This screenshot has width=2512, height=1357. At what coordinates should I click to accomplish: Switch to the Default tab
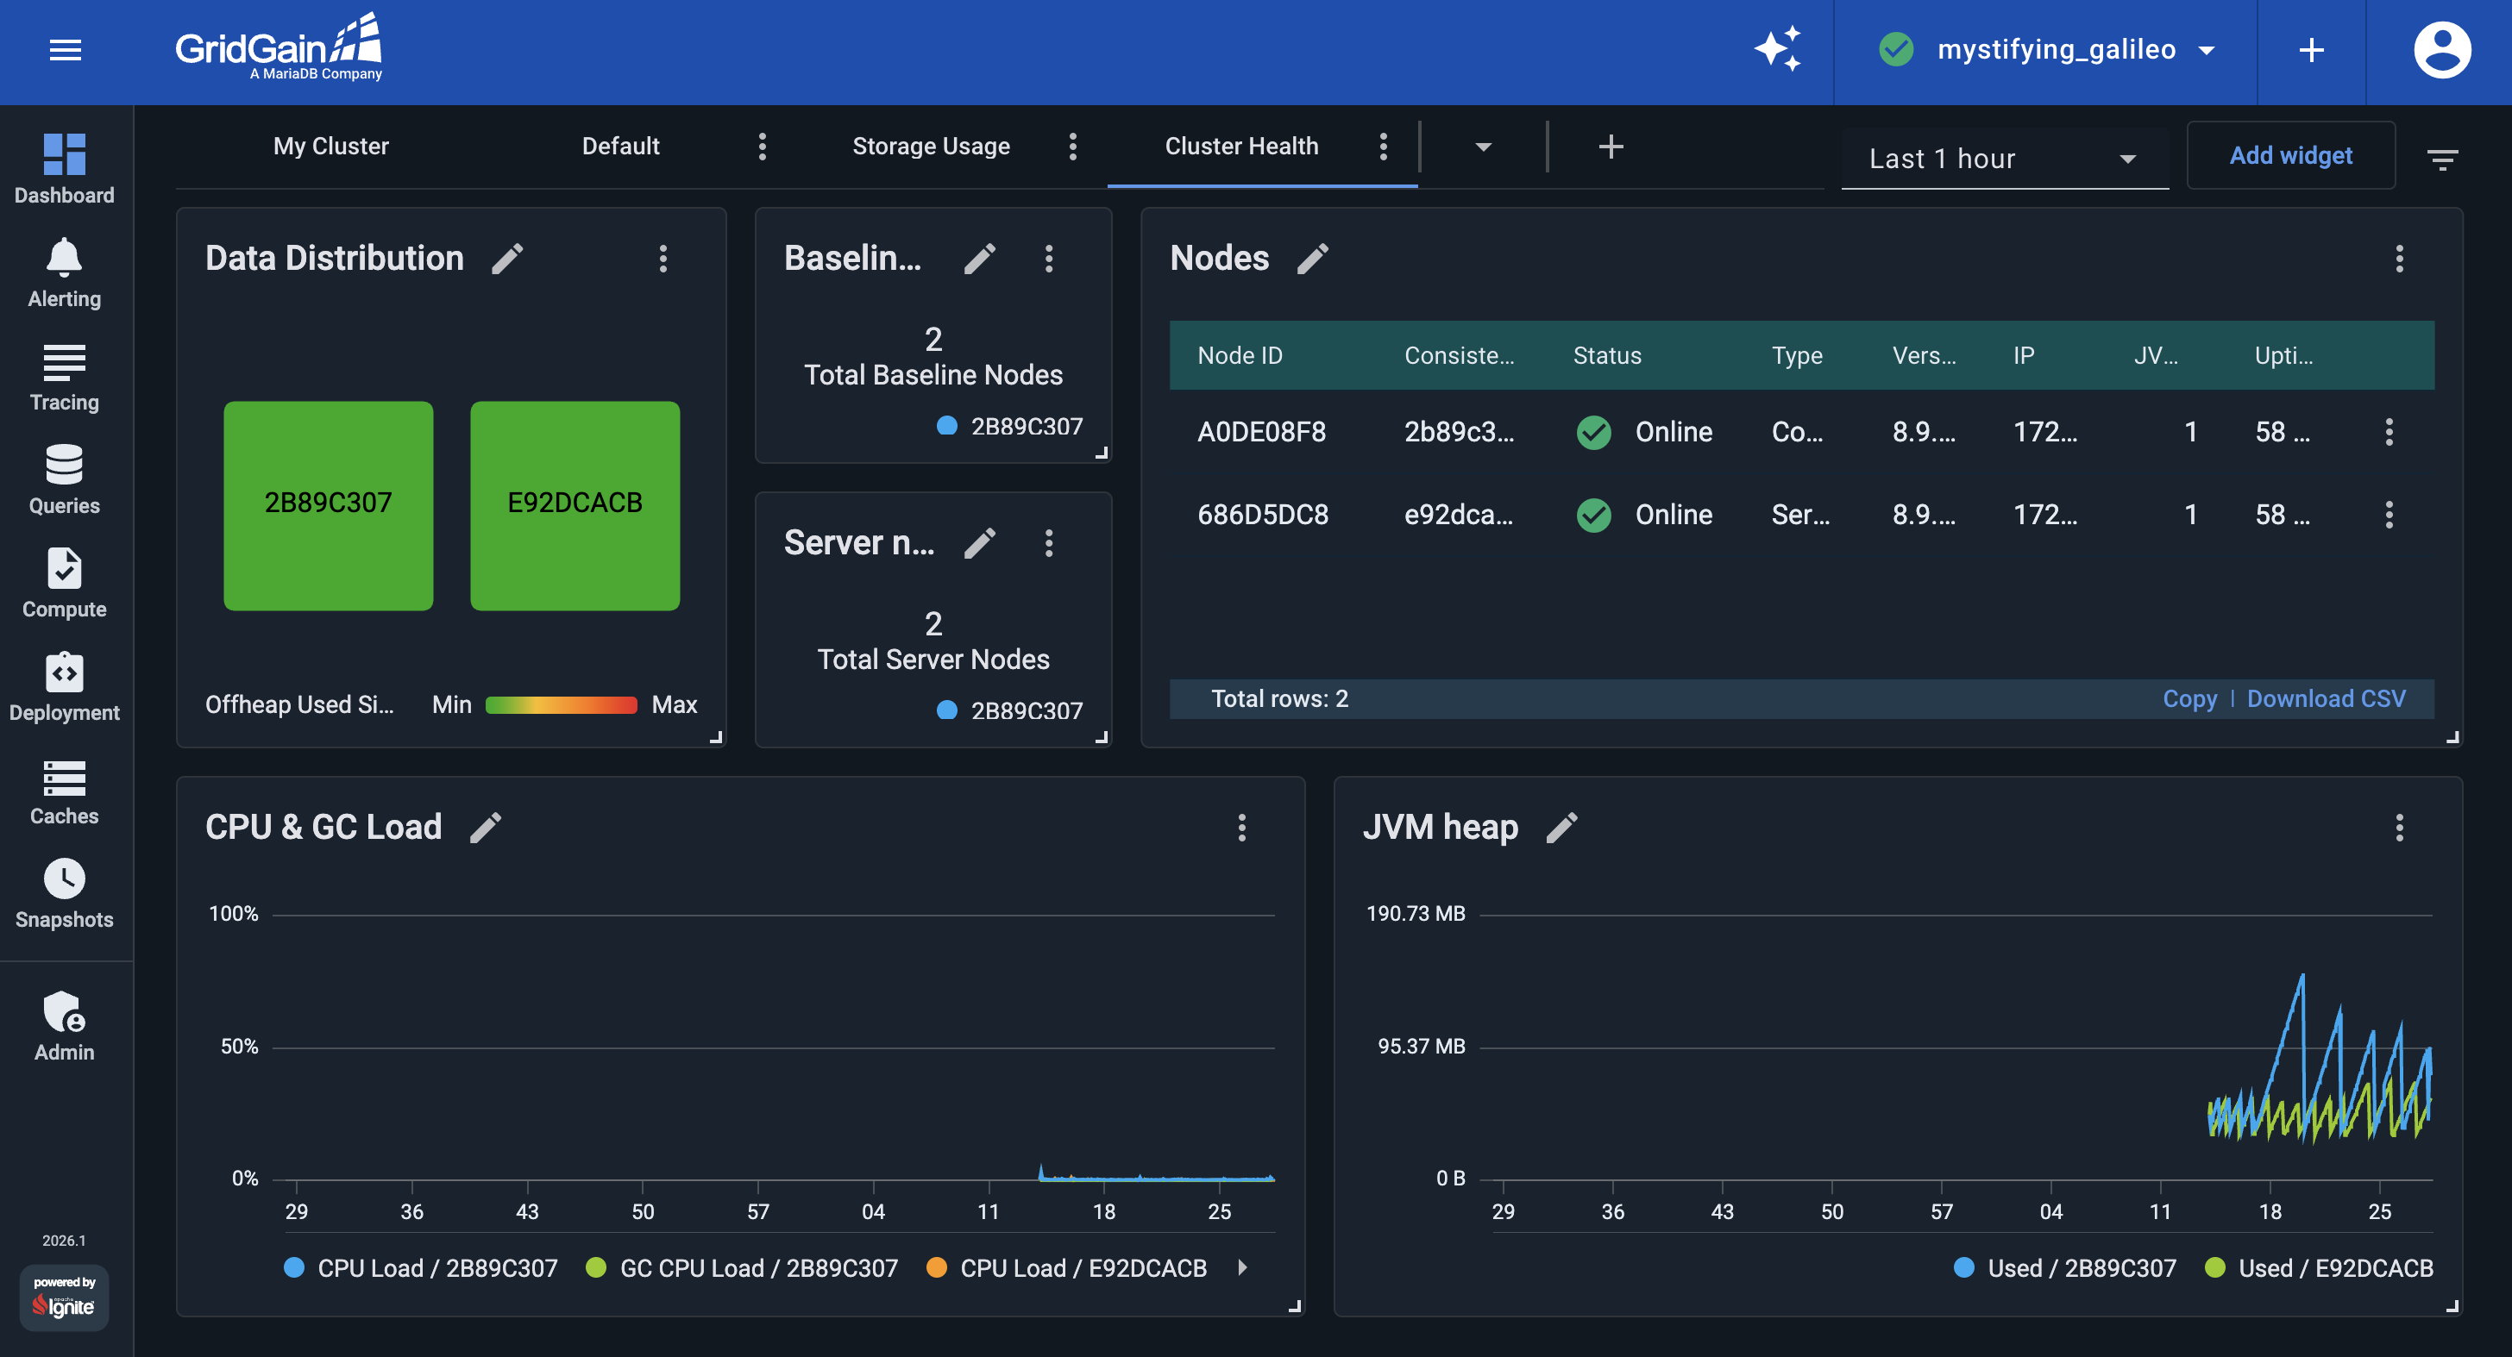620,147
